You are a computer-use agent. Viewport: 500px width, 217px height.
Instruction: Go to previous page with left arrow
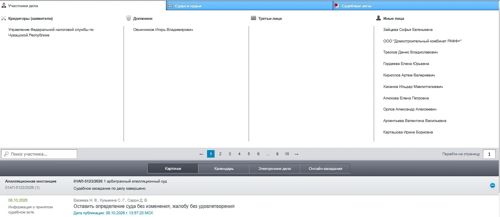click(202, 154)
